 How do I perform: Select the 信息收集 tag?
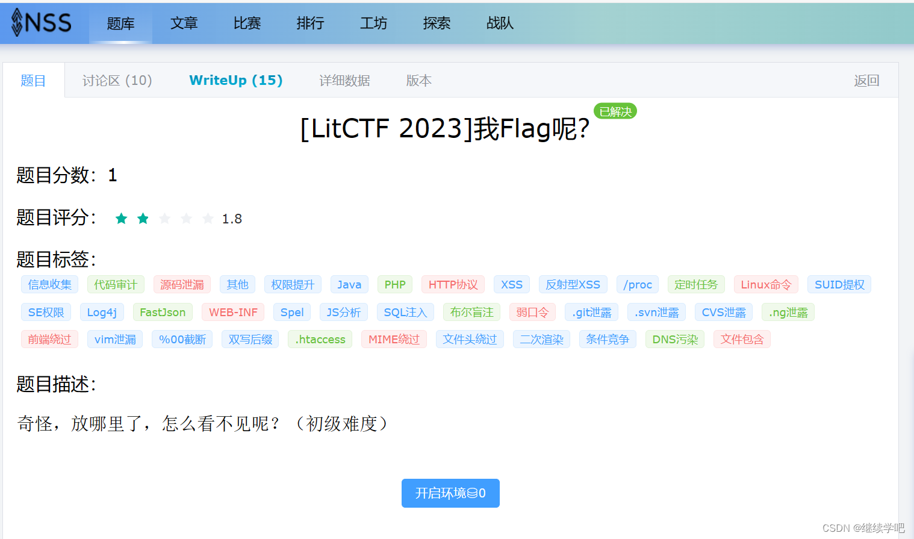(x=49, y=284)
